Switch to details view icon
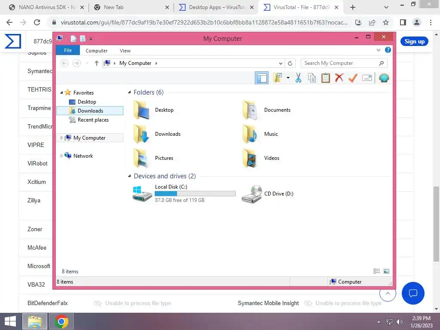Screen dimensions: 440x330 point(376,271)
